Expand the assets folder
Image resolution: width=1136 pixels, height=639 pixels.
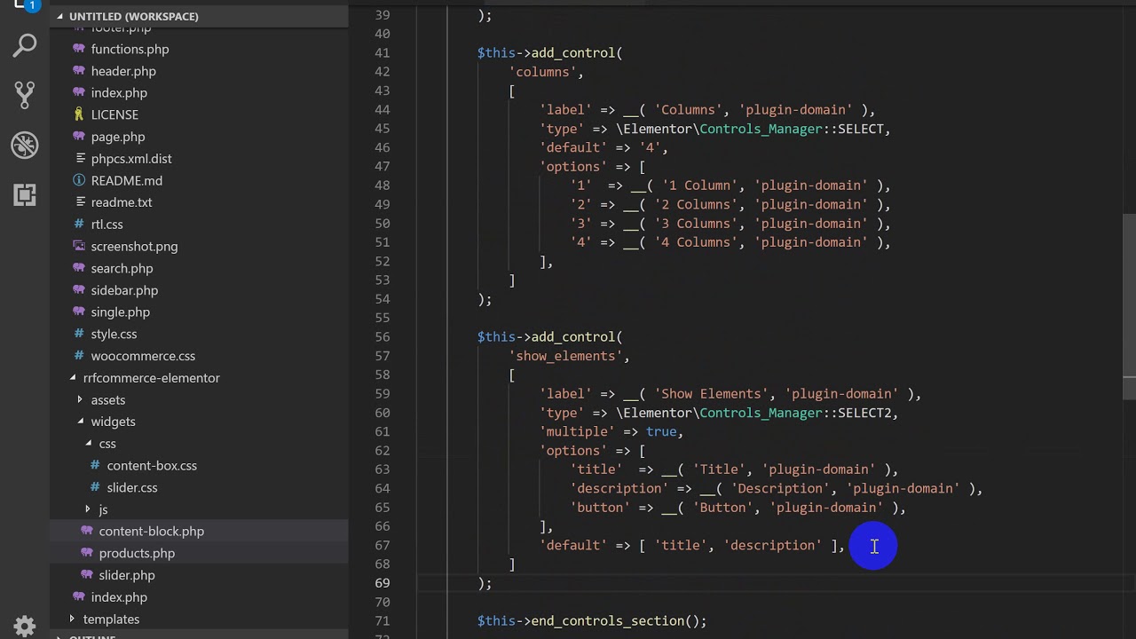pos(80,400)
